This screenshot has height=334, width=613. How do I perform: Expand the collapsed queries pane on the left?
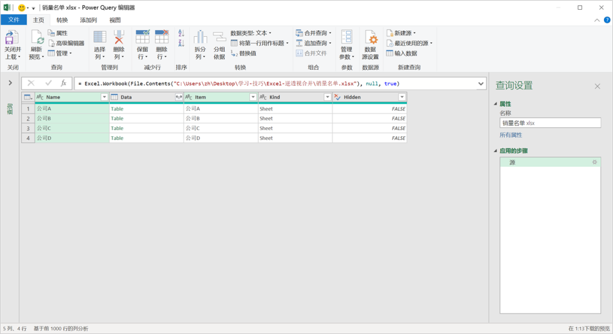coord(10,83)
